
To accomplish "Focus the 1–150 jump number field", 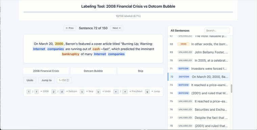I will coord(64,80).
